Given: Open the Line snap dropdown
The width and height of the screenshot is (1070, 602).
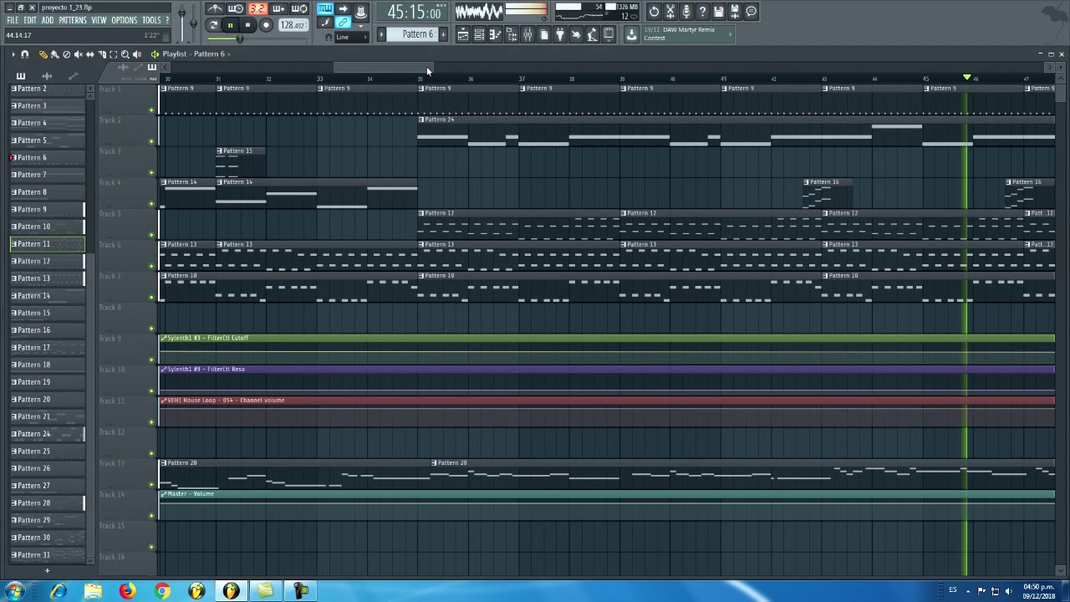Looking at the screenshot, I should point(351,37).
